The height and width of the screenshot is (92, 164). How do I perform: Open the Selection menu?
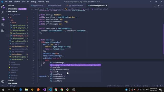click(x=17, y=2)
